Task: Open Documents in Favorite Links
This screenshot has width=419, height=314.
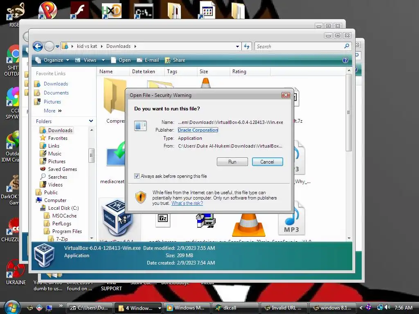Action: 56,93
